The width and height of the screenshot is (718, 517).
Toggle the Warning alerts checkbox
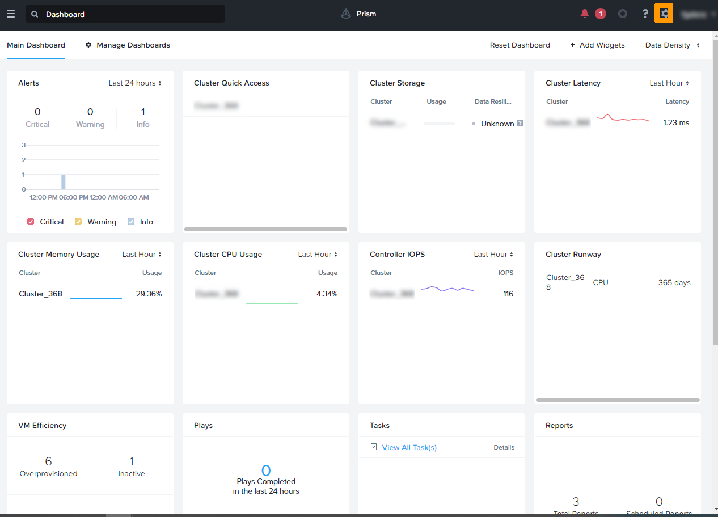click(x=79, y=222)
